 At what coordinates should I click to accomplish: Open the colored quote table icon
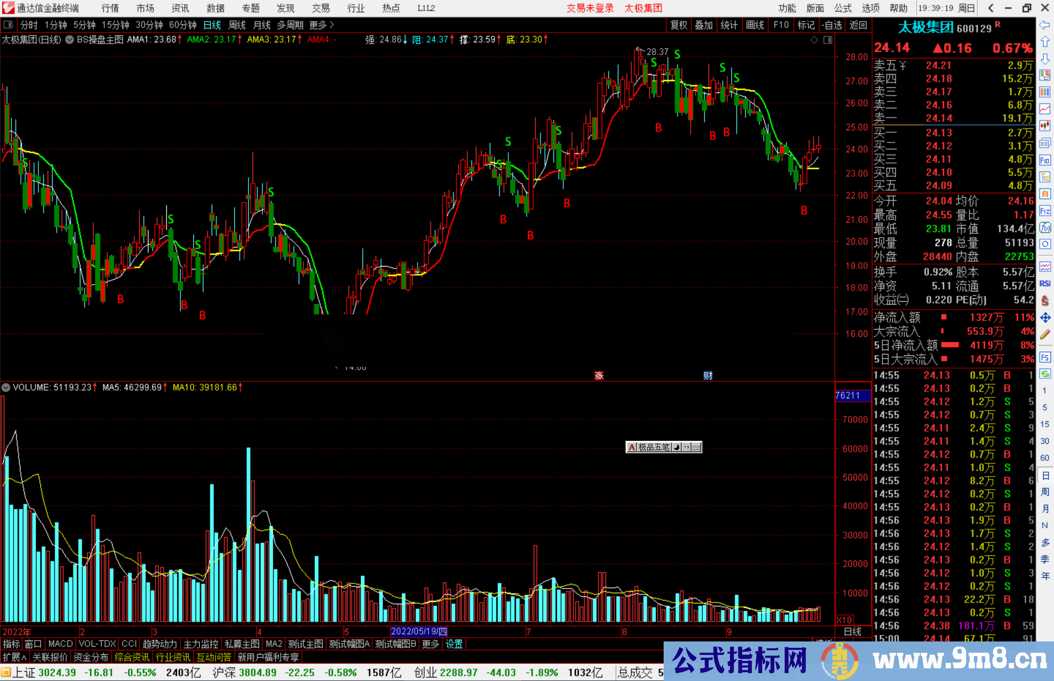coord(1045,92)
